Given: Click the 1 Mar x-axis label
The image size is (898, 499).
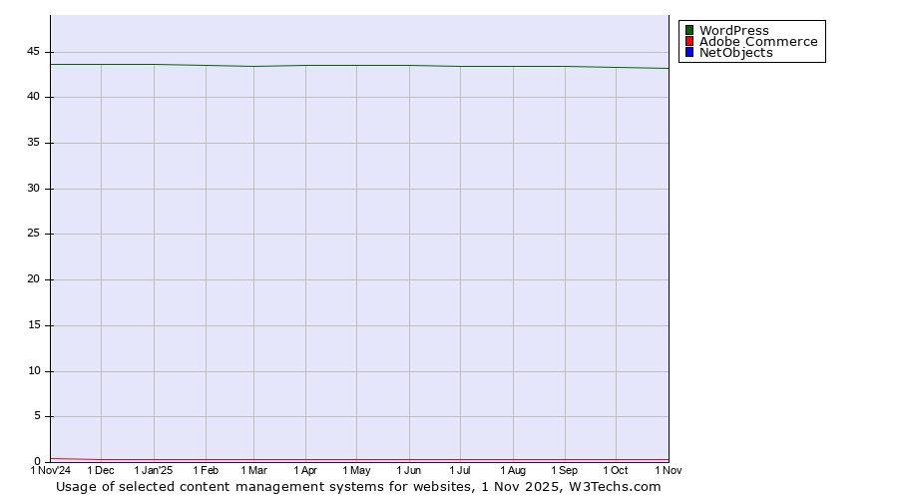Looking at the screenshot, I should 253,470.
